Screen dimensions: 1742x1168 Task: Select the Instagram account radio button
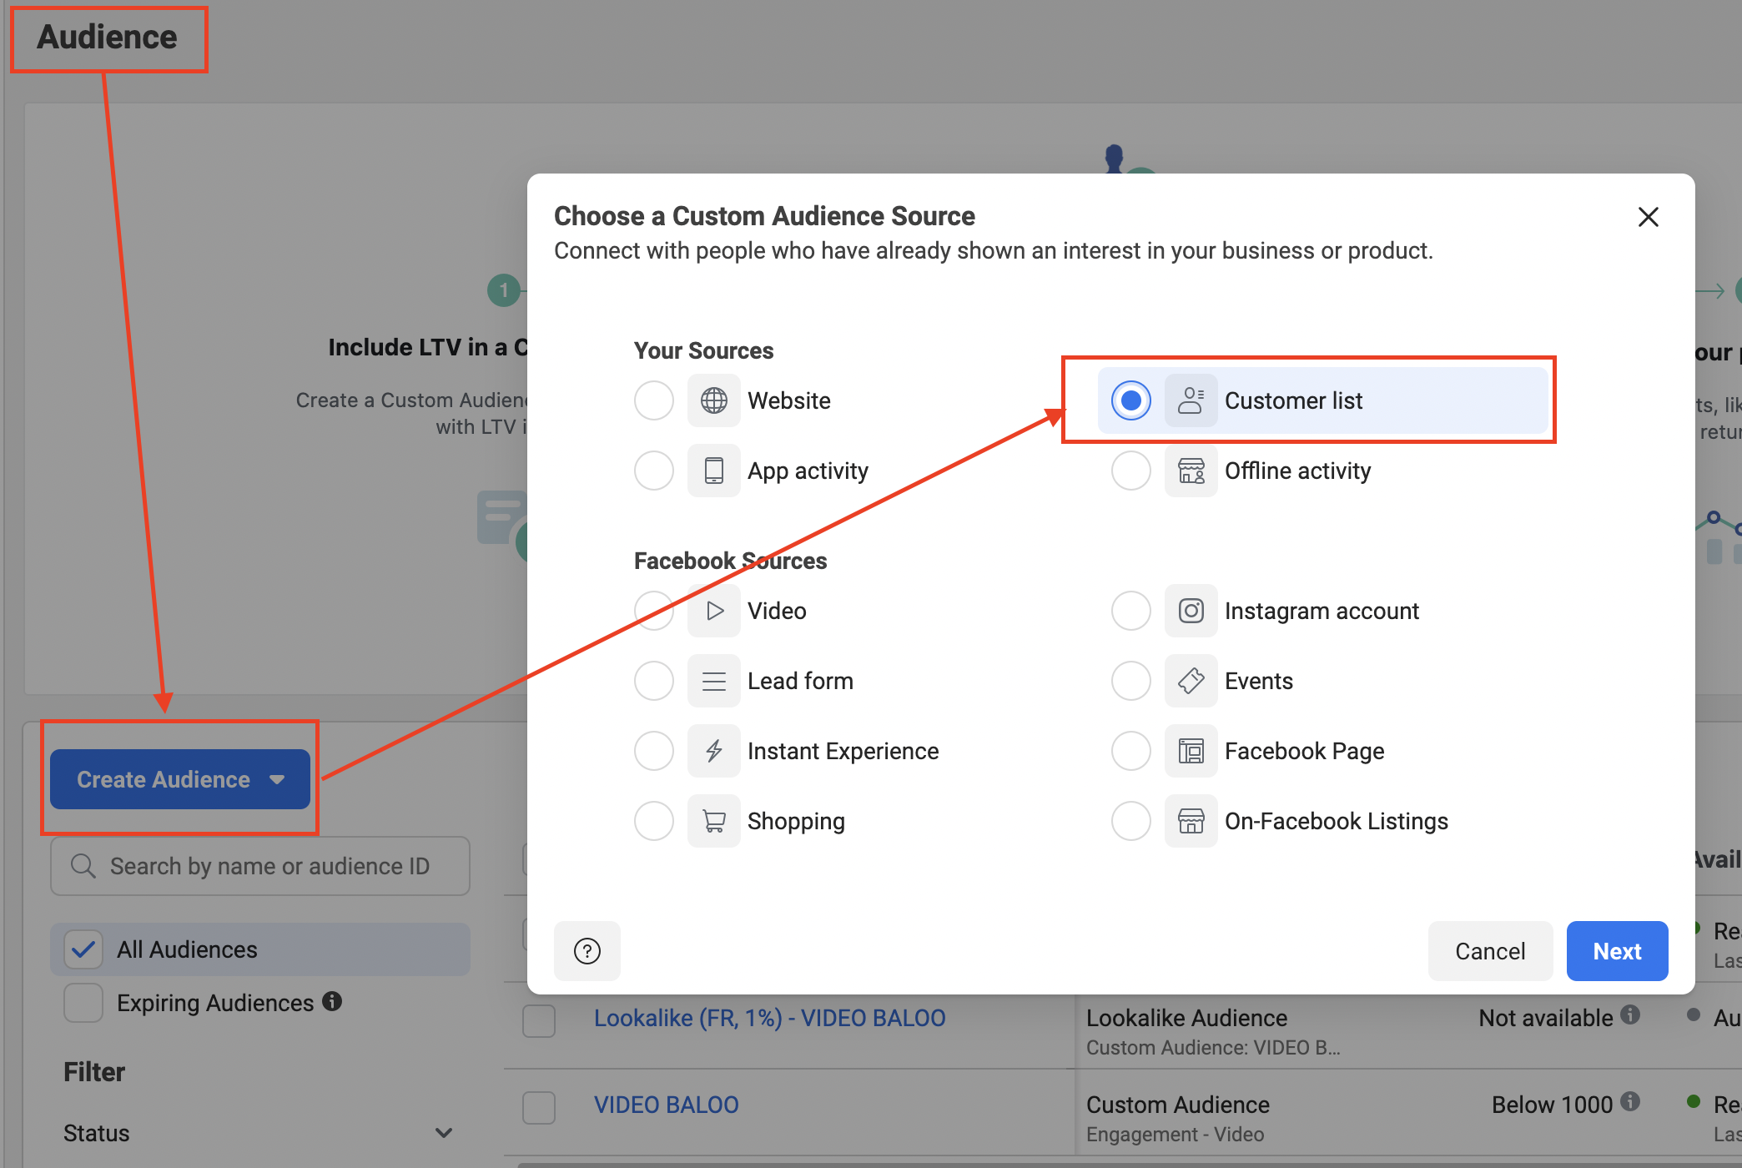click(1131, 611)
